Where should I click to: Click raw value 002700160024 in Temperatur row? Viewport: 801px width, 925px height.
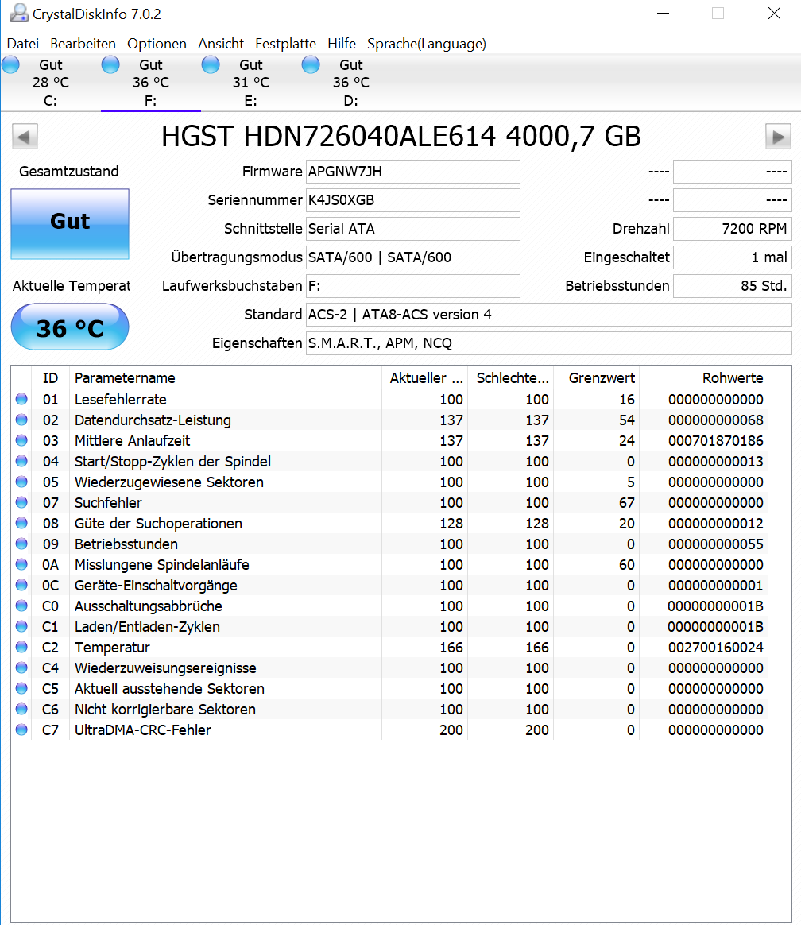pos(715,647)
